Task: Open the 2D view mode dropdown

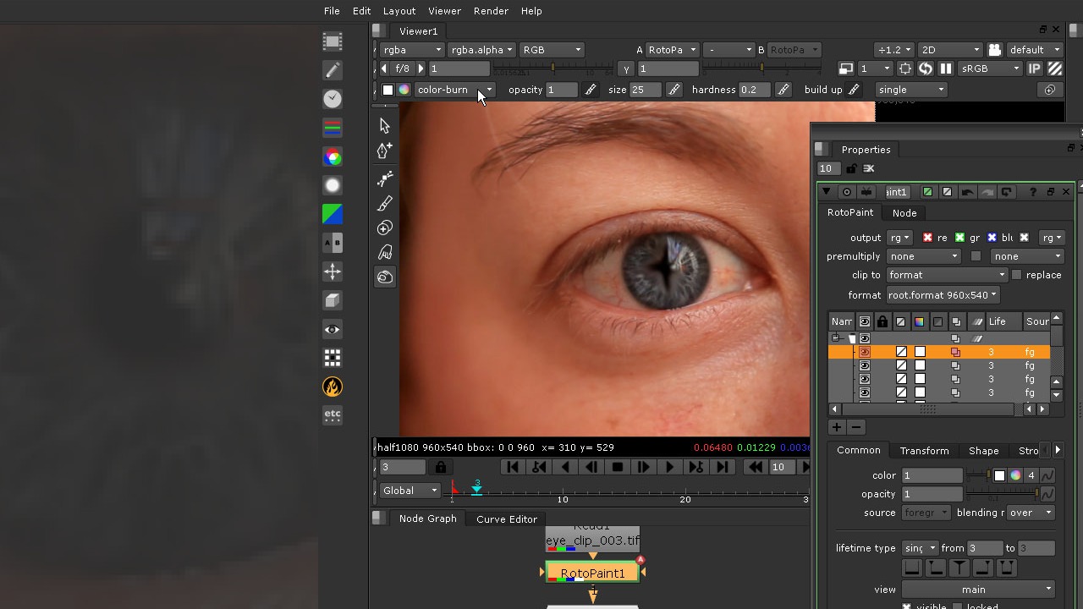Action: [950, 50]
